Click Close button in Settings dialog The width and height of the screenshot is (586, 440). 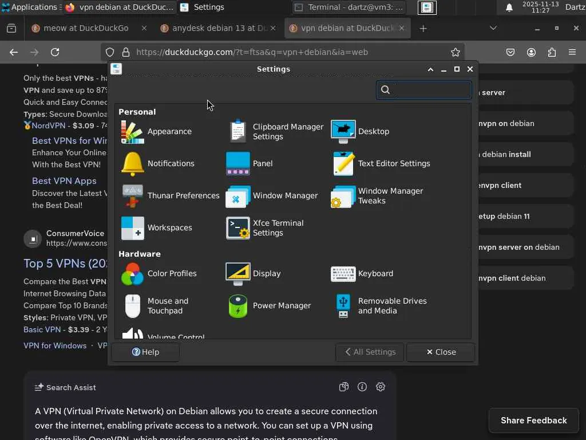click(441, 352)
